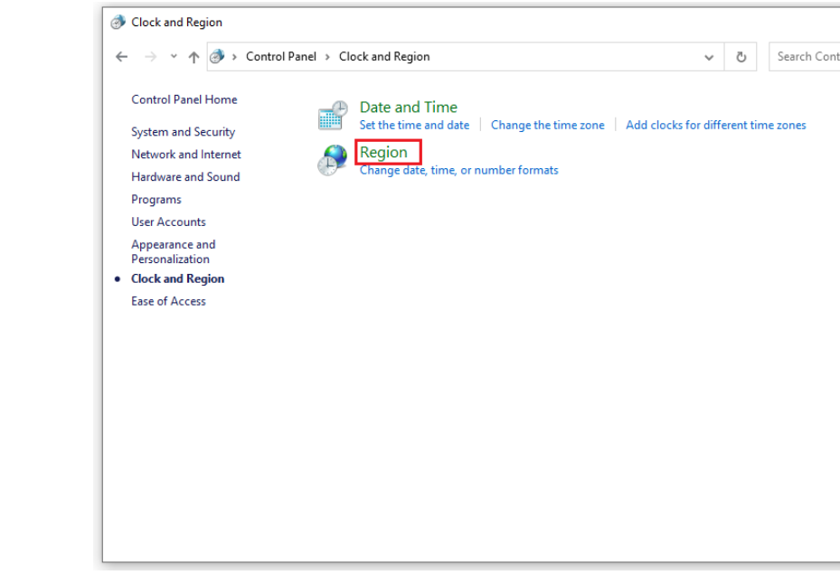Go up one level with the up arrow
The width and height of the screenshot is (840, 575).
click(x=193, y=57)
